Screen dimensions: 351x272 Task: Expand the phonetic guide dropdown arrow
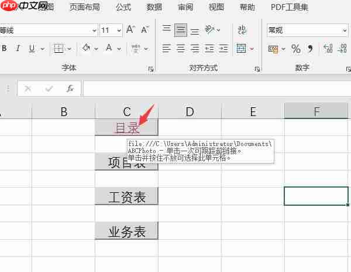pyautogui.click(x=146, y=49)
